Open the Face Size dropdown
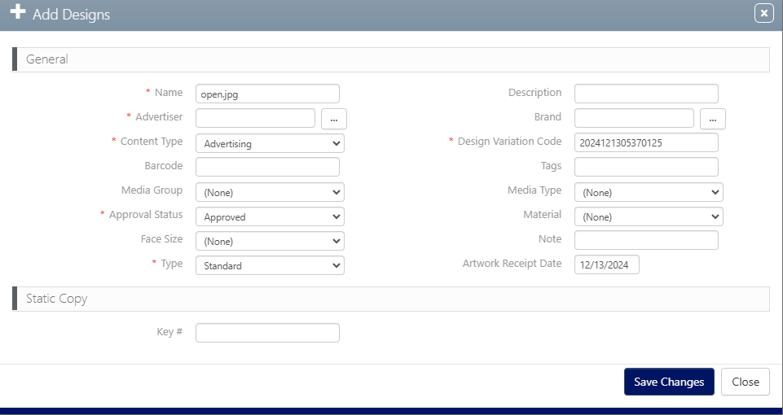The image size is (783, 415). [x=270, y=242]
